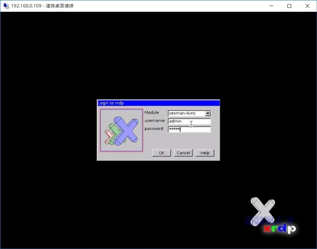Maximize the Remote Desktop Connection window
The image size is (317, 249).
(289, 6)
